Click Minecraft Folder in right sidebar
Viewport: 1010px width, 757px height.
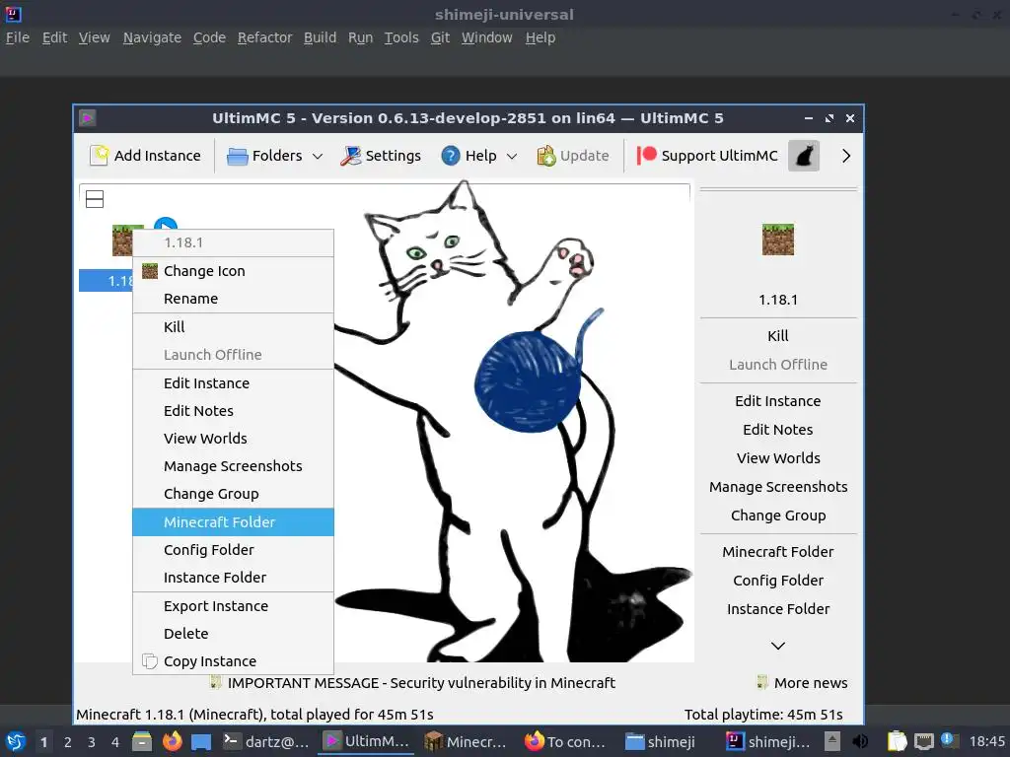tap(778, 552)
